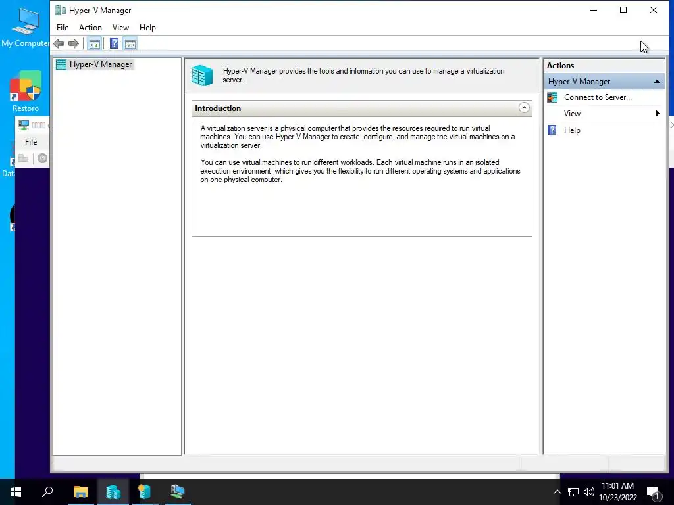The width and height of the screenshot is (674, 505).
Task: Open the Windows Start menu
Action: point(16,492)
